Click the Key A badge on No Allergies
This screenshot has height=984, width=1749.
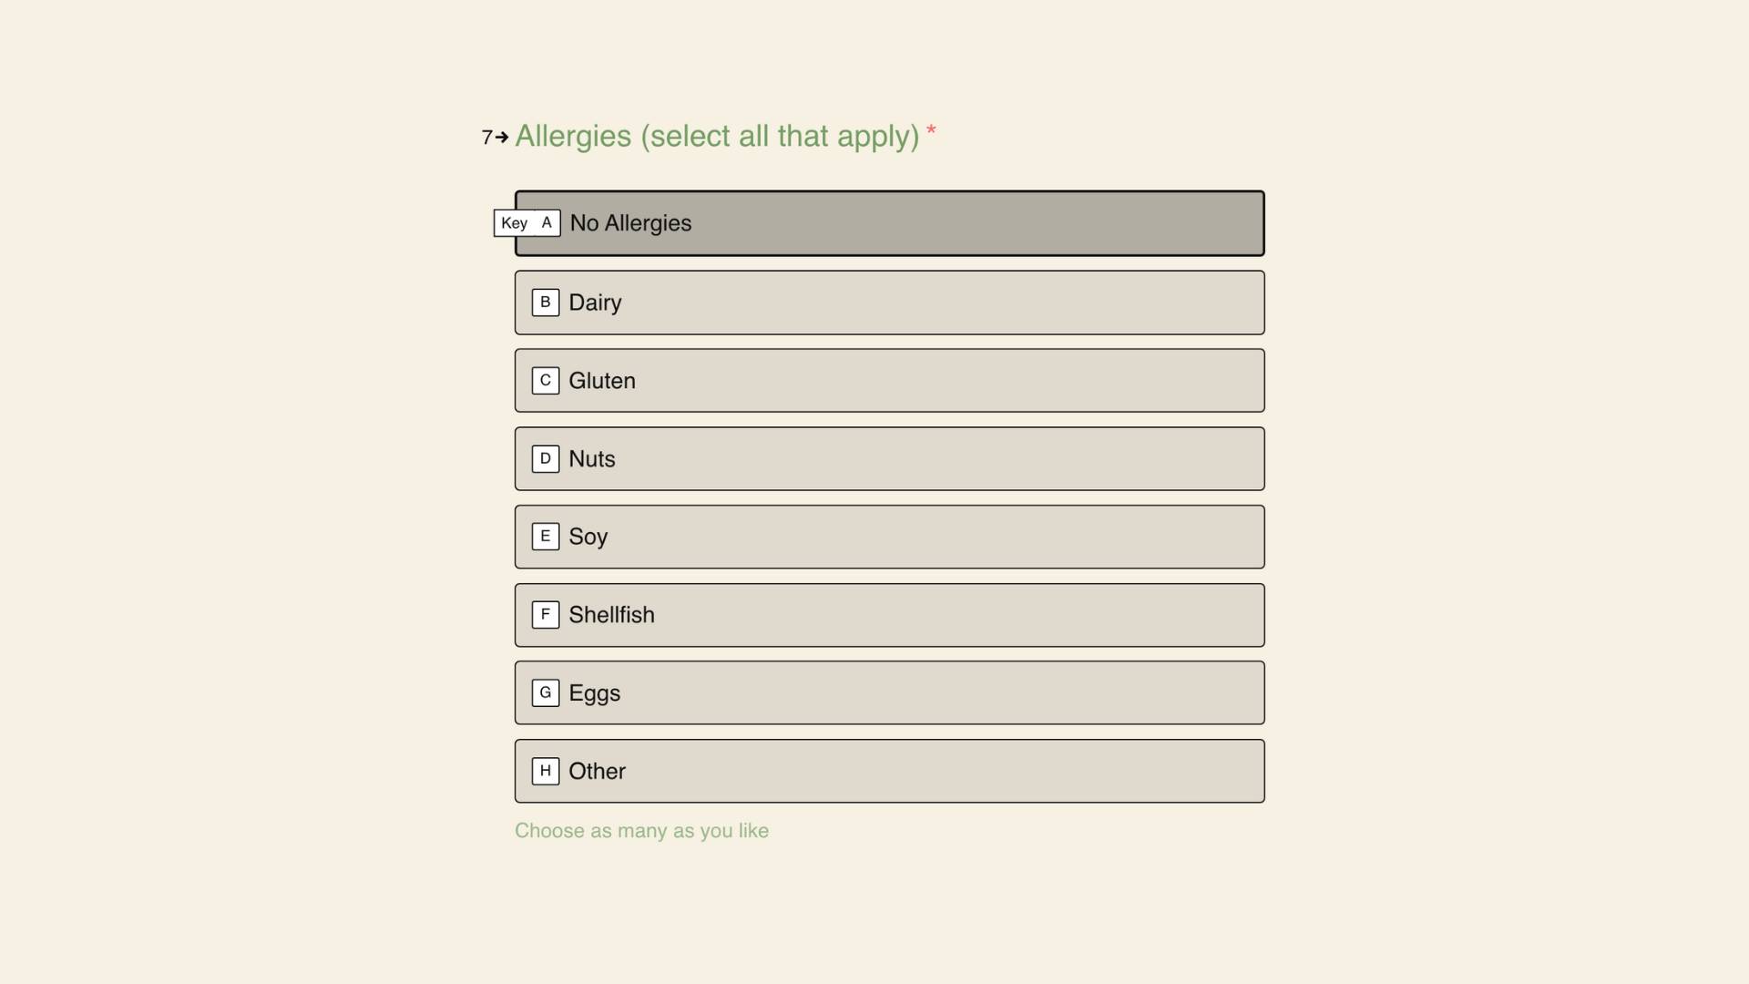(527, 222)
